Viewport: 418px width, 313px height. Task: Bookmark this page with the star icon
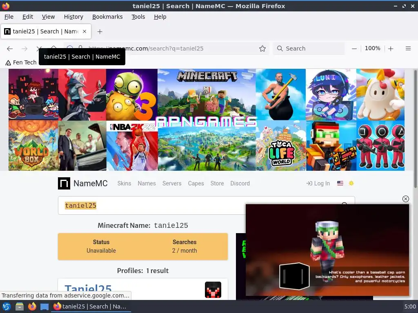point(262,48)
